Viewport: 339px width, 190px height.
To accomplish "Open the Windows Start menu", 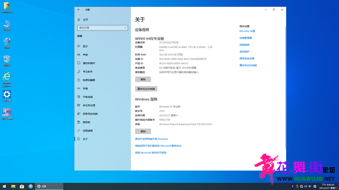I will 4,186.
